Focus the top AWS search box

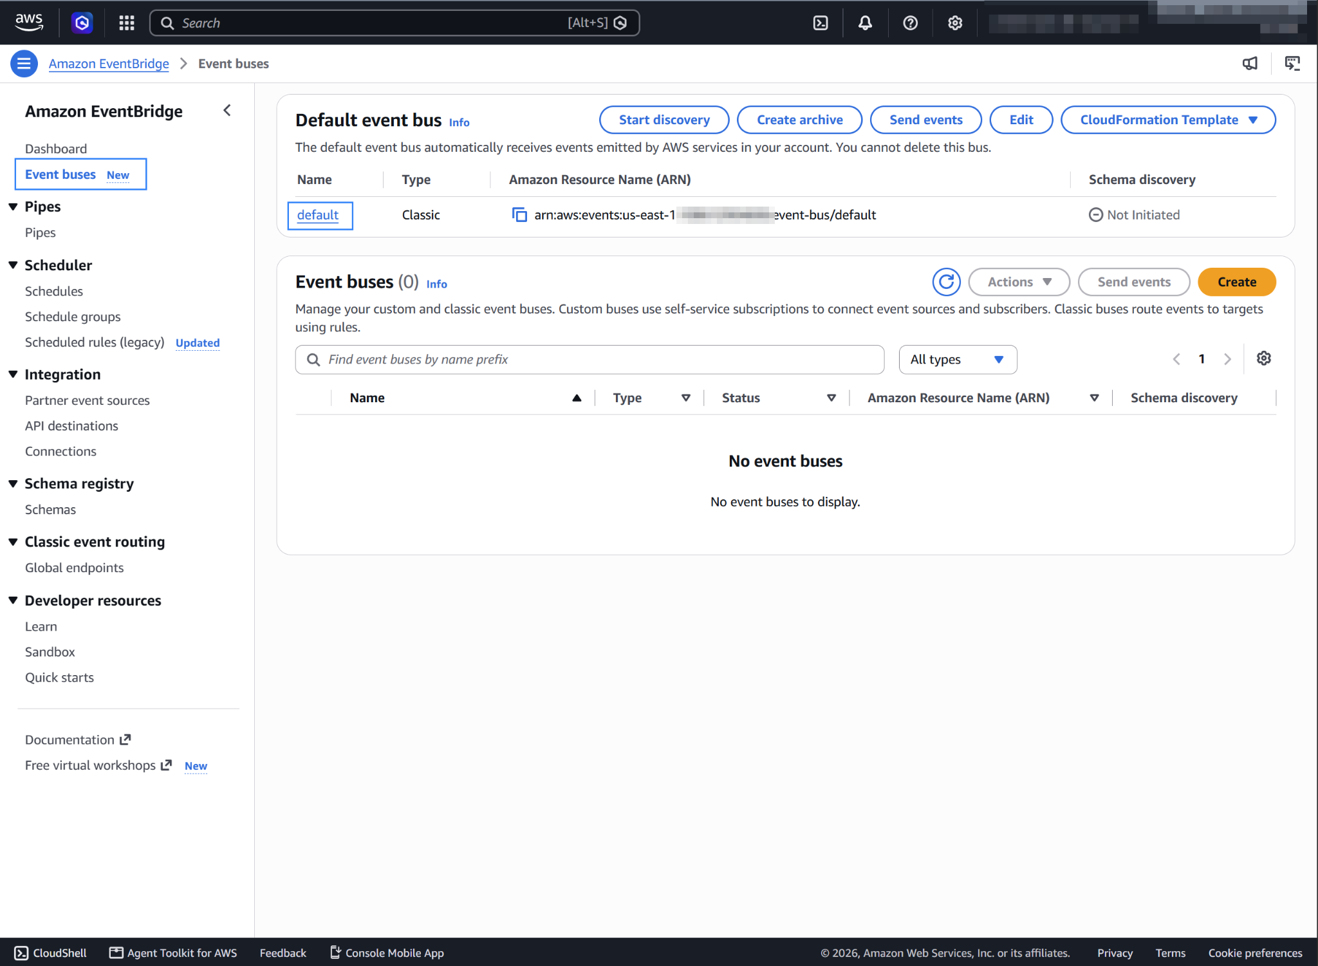tap(394, 23)
